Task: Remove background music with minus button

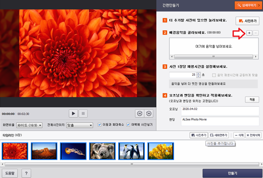Action: (x=256, y=33)
